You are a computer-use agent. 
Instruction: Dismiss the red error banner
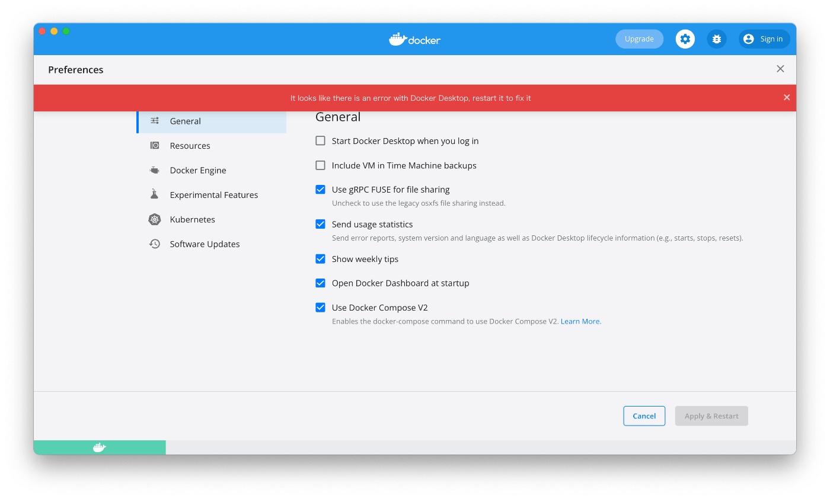787,97
